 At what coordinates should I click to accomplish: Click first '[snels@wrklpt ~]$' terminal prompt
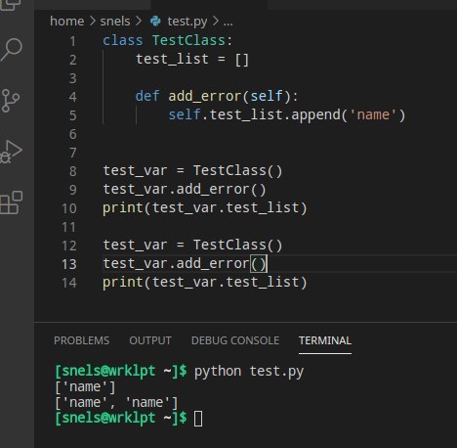point(121,372)
